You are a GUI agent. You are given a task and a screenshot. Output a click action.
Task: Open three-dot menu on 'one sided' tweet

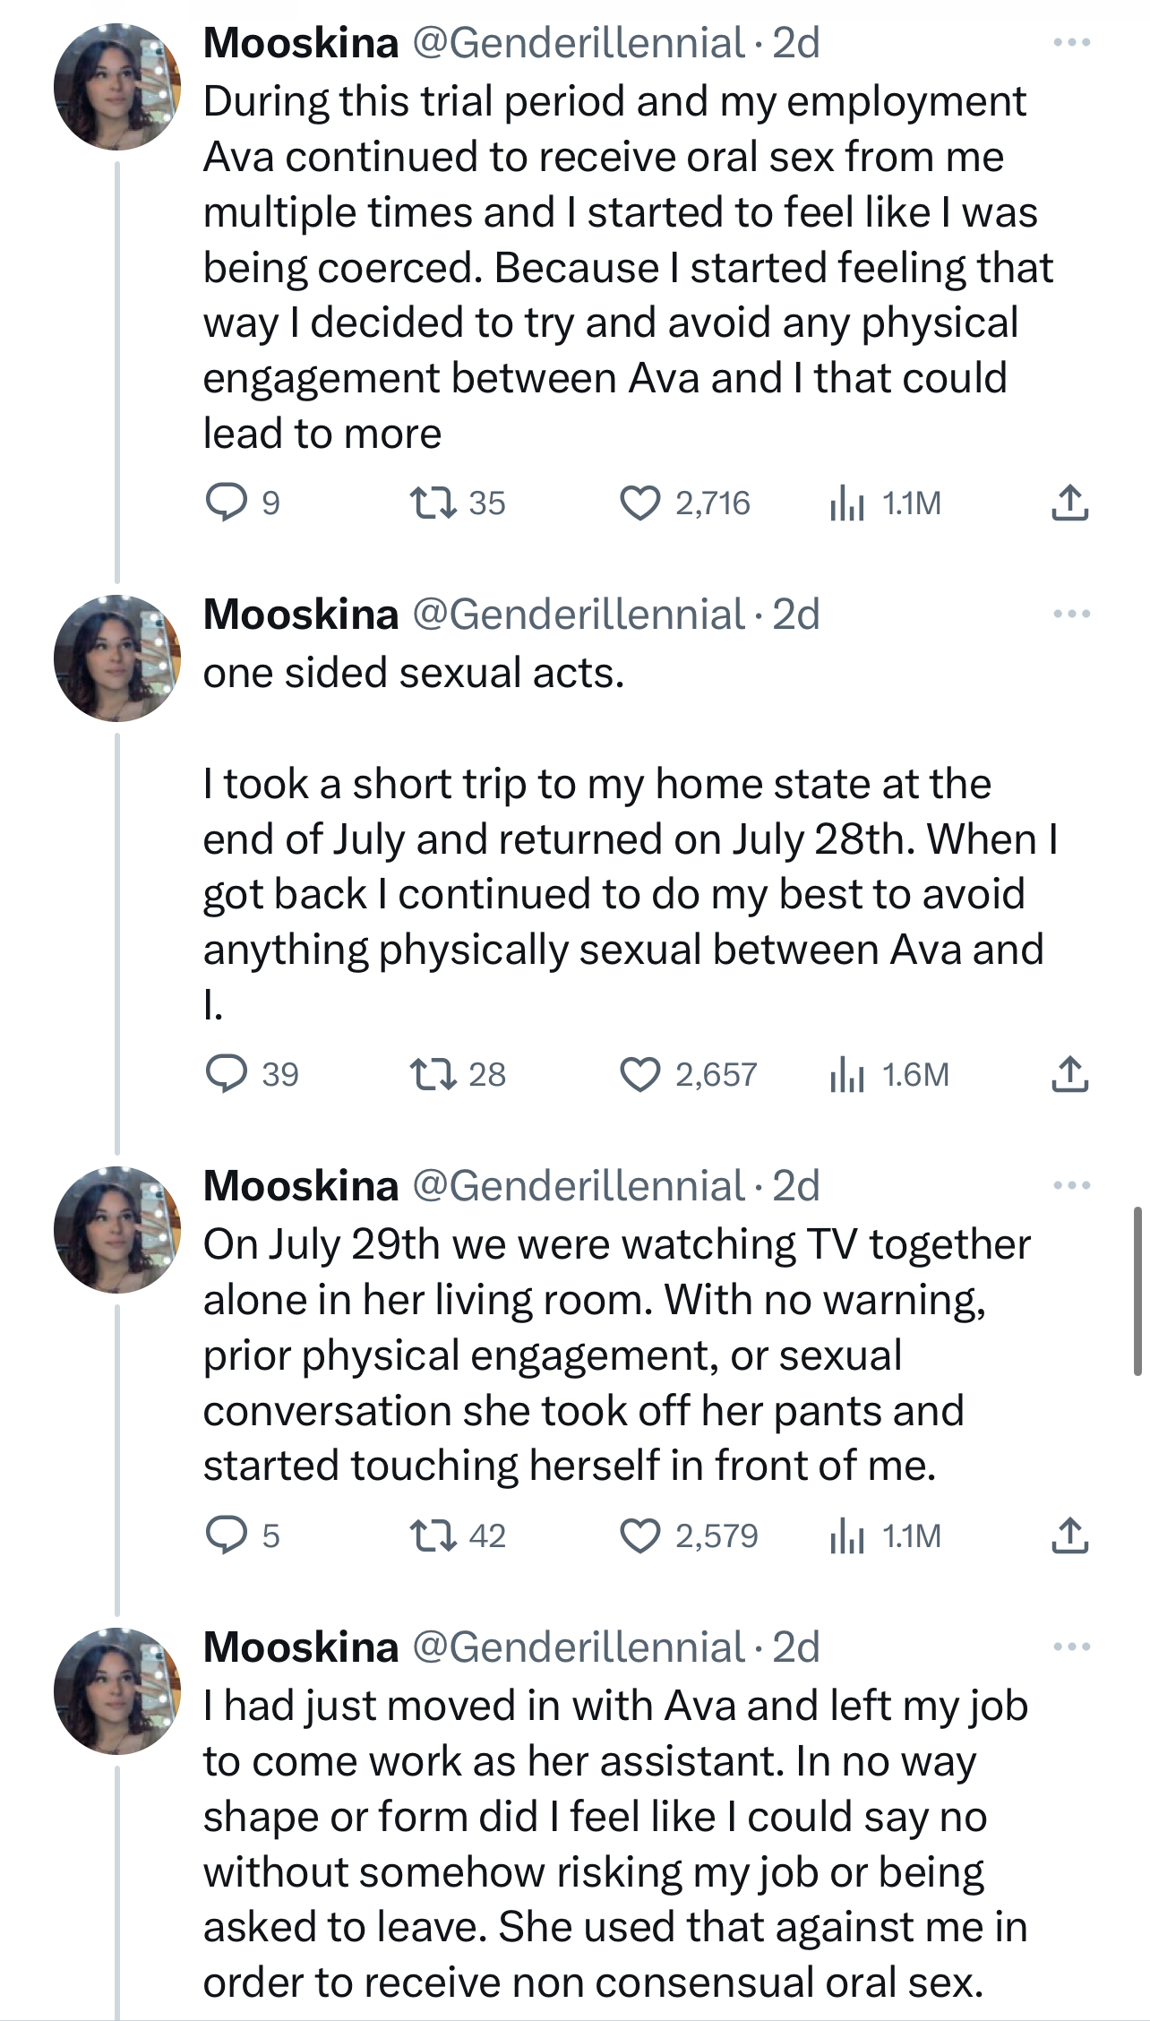point(1072,614)
